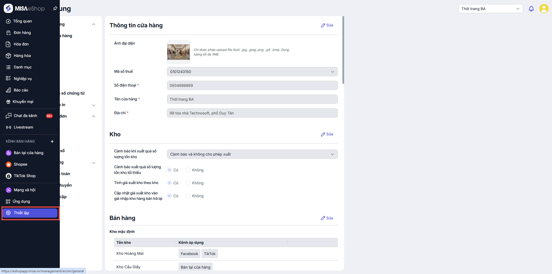Screen dimensions: 552x274
Task: Open the Mã số thuế dropdown
Action: [x=252, y=72]
